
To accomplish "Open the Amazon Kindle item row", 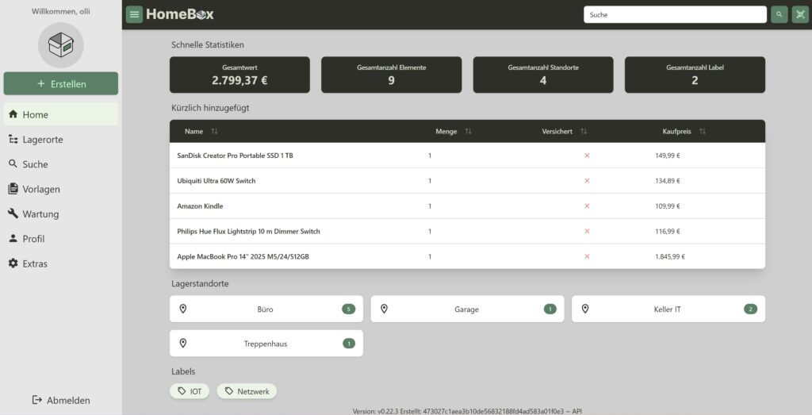I will coord(200,206).
